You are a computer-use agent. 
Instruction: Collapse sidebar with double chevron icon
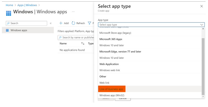(50, 23)
